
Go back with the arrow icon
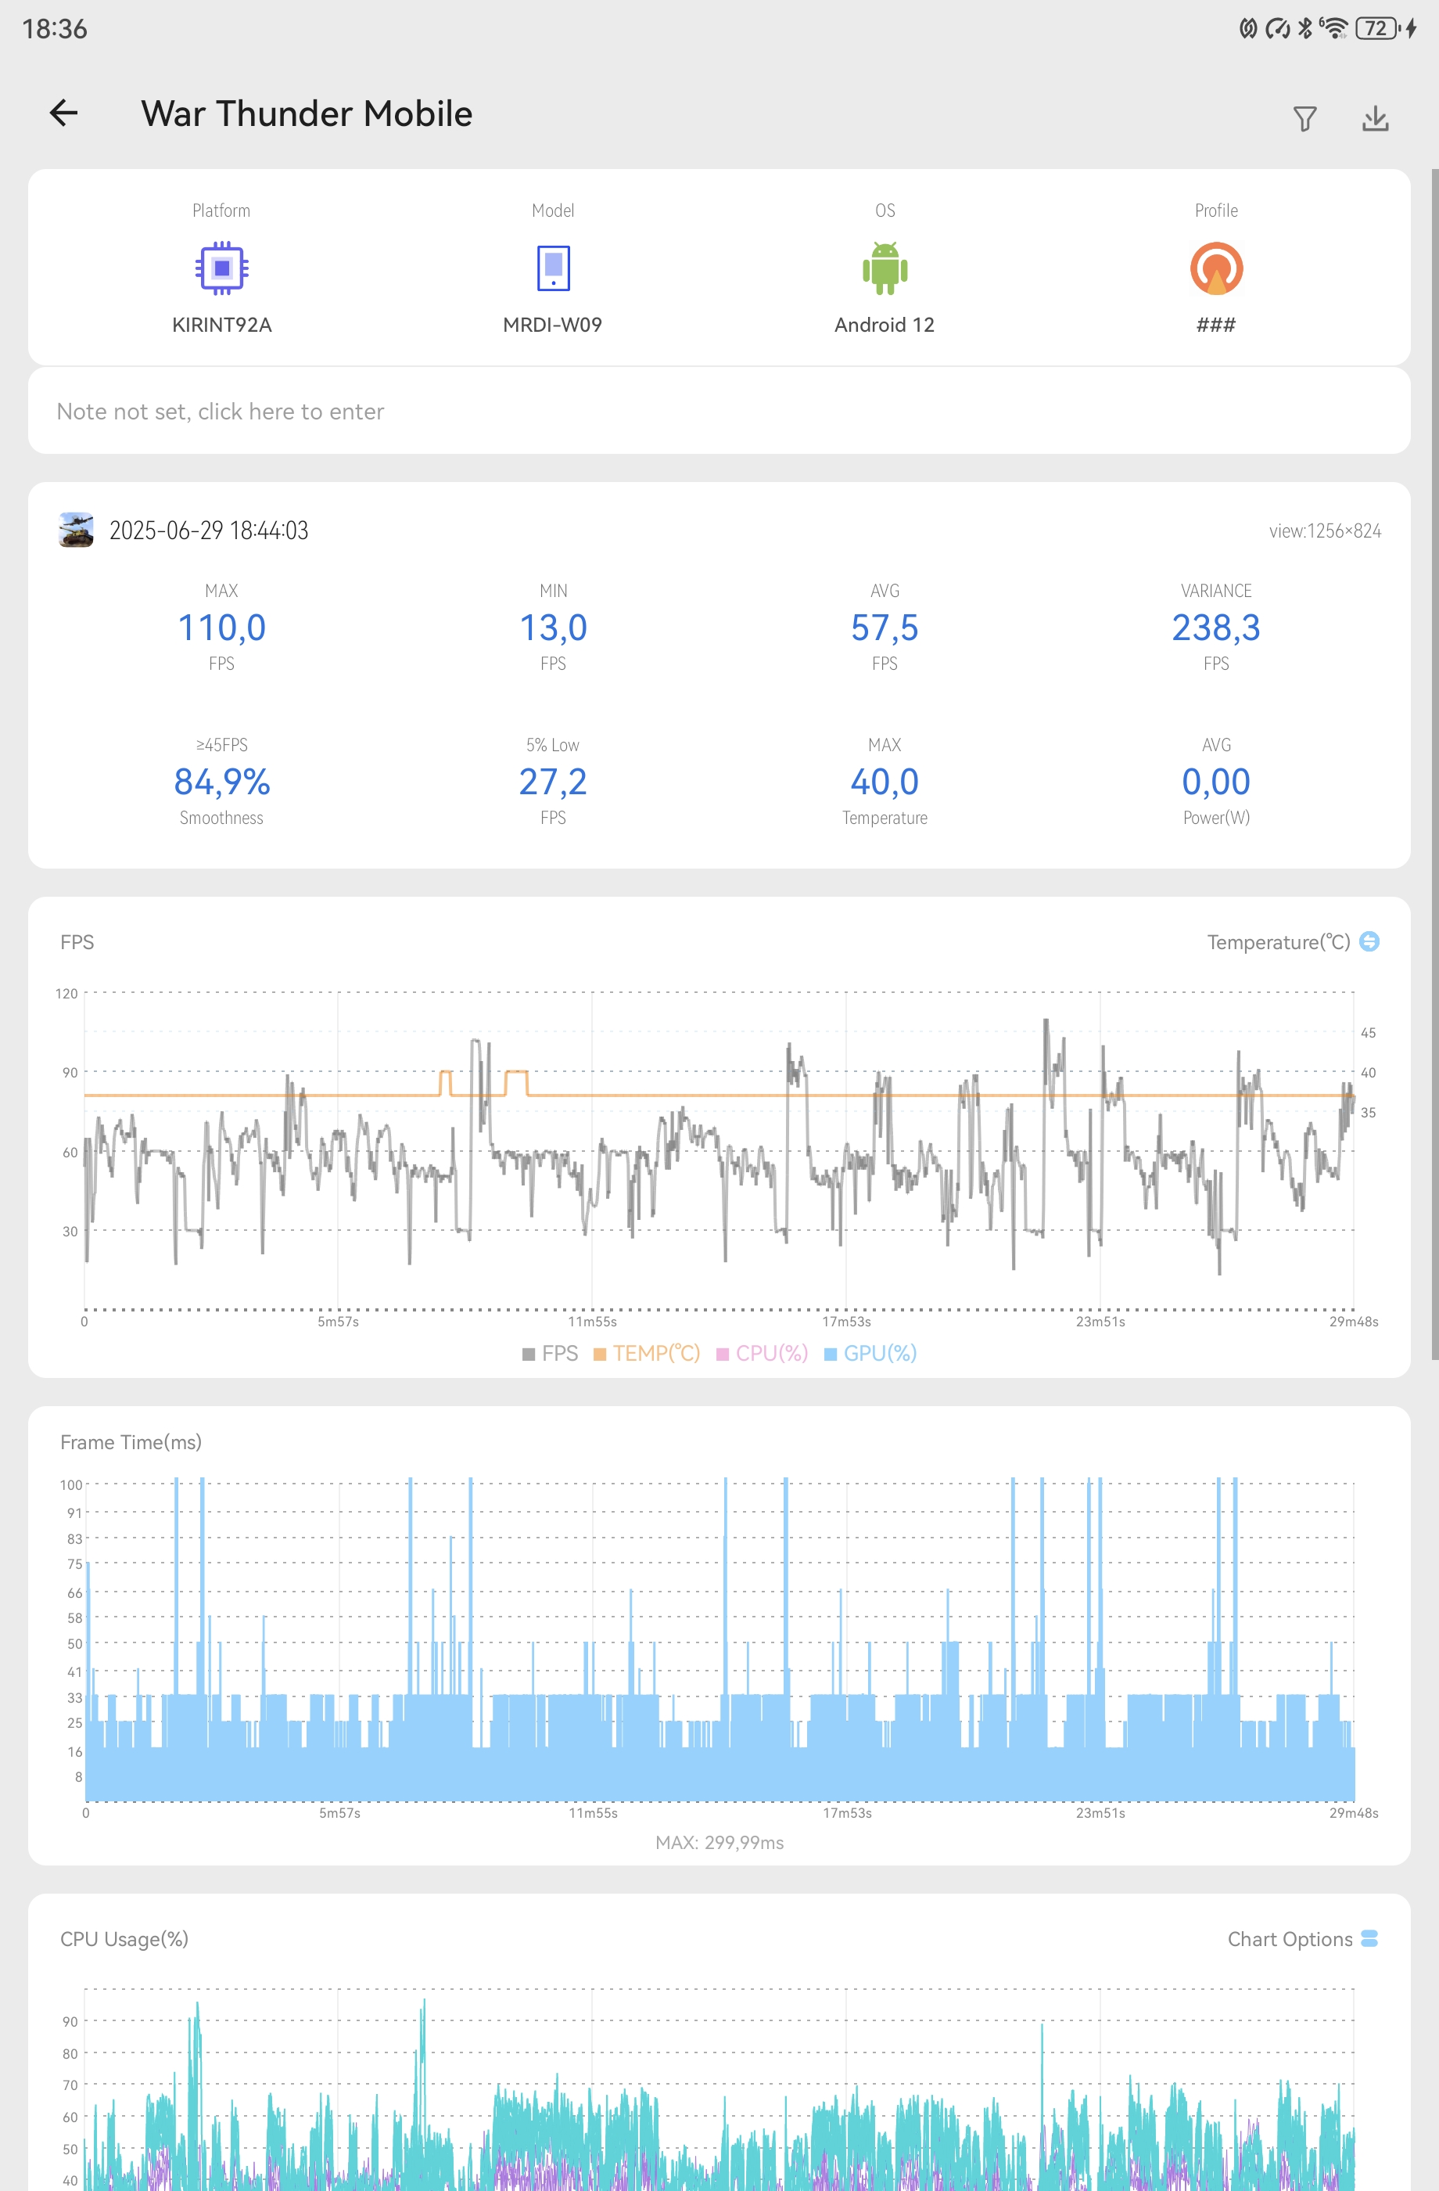pyautogui.click(x=63, y=113)
